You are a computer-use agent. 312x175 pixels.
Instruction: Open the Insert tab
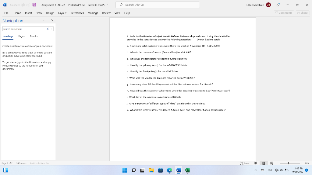(28, 13)
